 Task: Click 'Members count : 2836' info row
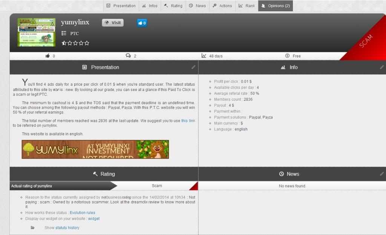233,99
